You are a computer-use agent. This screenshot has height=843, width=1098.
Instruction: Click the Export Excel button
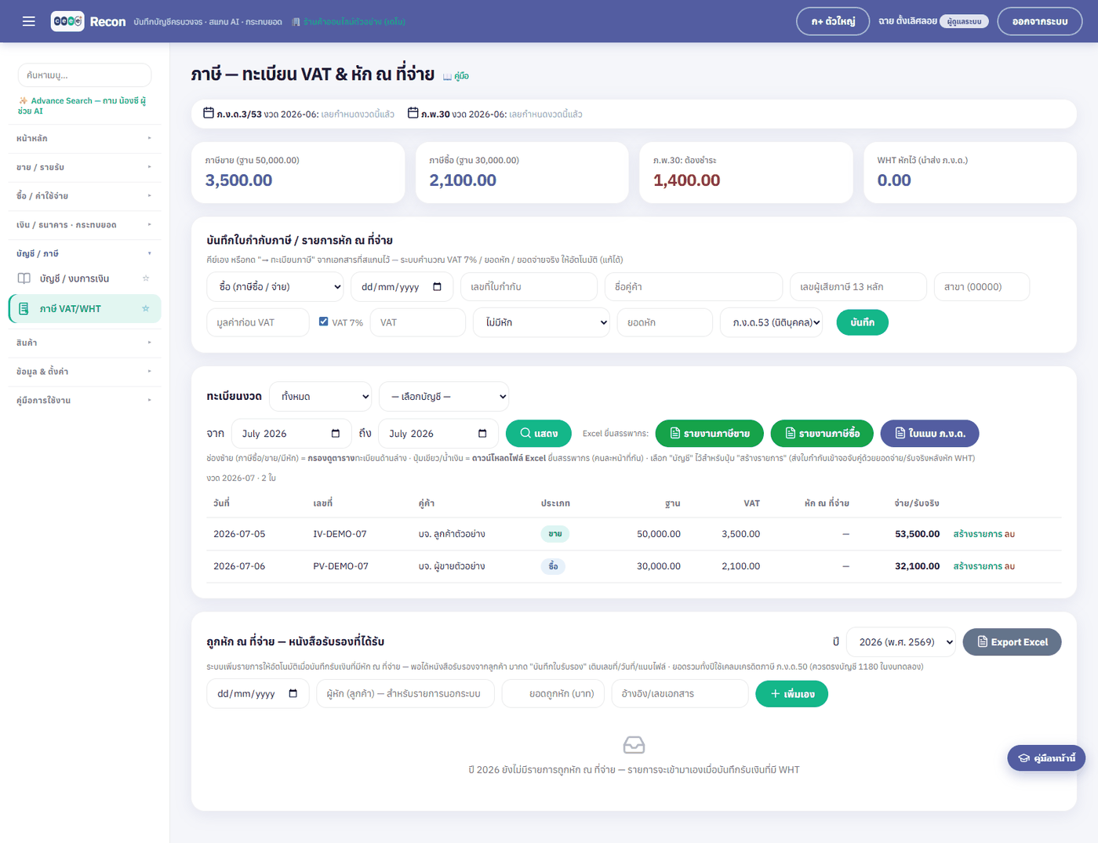[x=1013, y=642]
